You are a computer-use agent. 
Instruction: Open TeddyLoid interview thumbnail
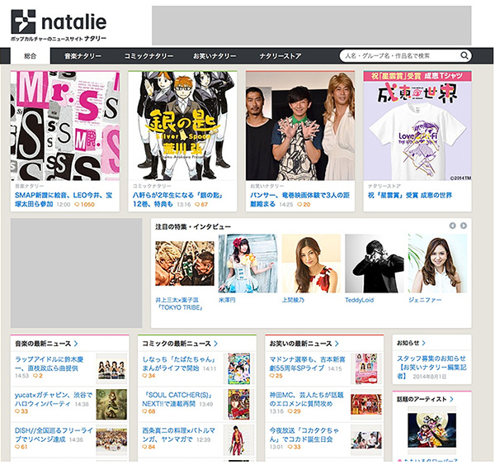click(375, 263)
